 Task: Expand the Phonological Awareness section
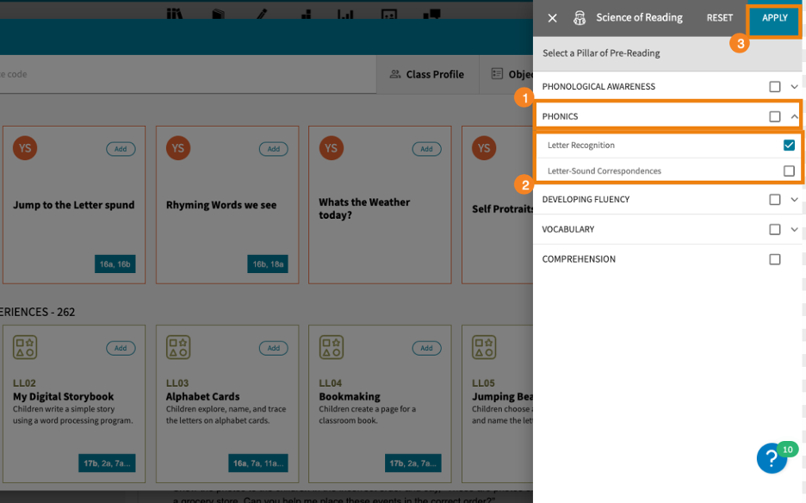(x=795, y=87)
